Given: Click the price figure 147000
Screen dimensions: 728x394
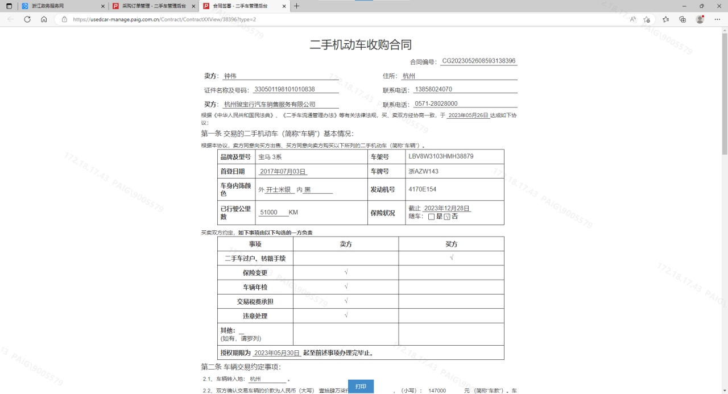Looking at the screenshot, I should (437, 391).
